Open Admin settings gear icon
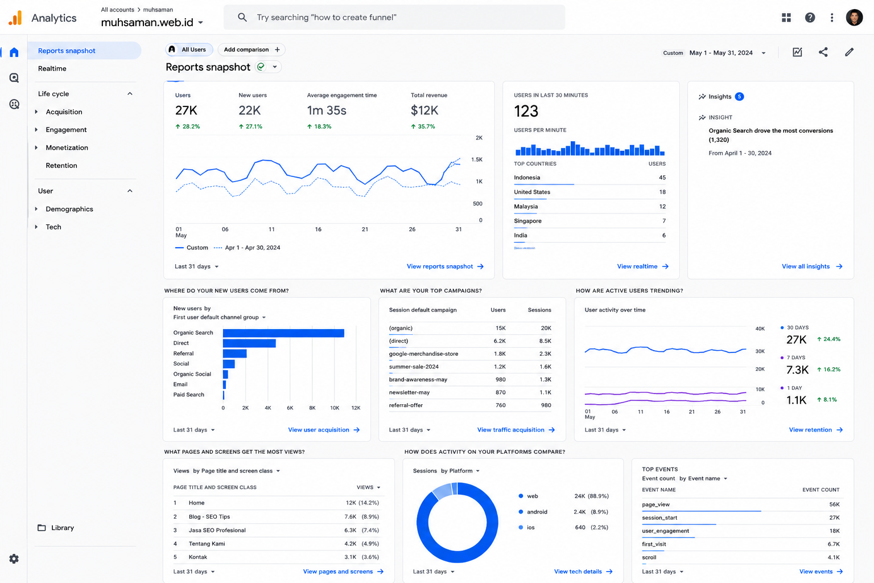Screen dimensions: 874x583 [x=14, y=559]
